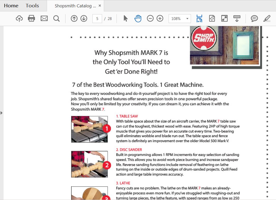Expand the left navigation pane arrow
Image resolution: width=276 pixels, height=200 pixels.
tap(2, 113)
